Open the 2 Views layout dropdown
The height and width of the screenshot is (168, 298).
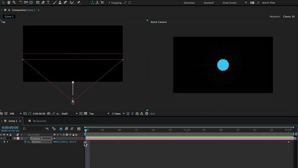coord(118,113)
